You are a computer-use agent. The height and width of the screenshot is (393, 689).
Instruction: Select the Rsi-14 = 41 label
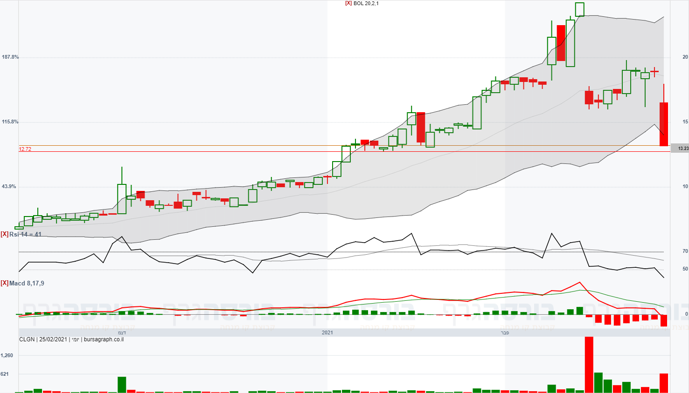click(26, 234)
